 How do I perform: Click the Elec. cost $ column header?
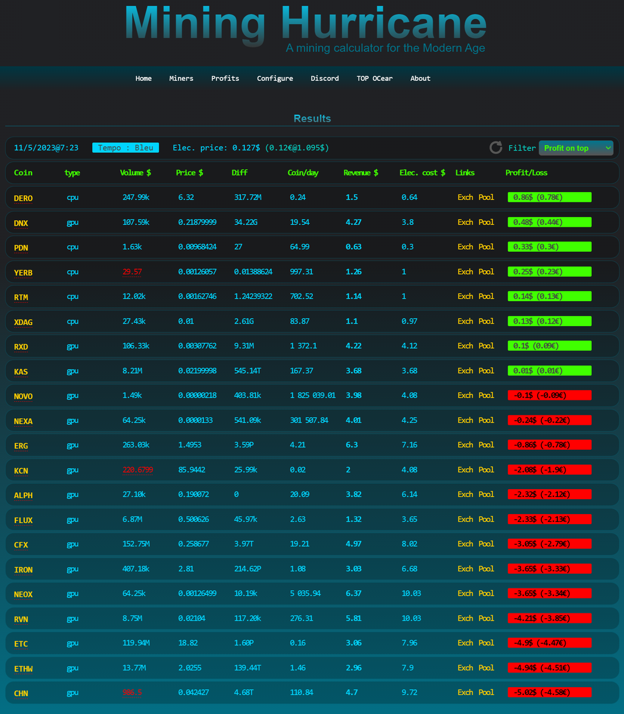tap(422, 173)
